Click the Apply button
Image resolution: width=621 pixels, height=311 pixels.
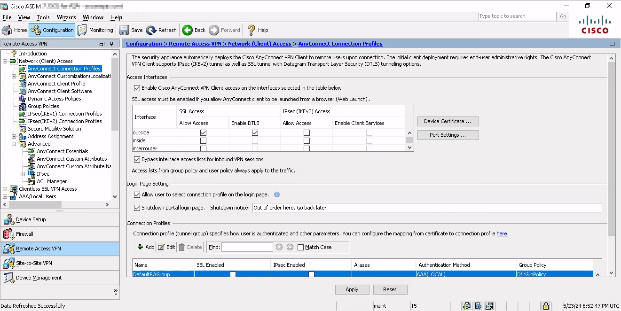(x=352, y=289)
